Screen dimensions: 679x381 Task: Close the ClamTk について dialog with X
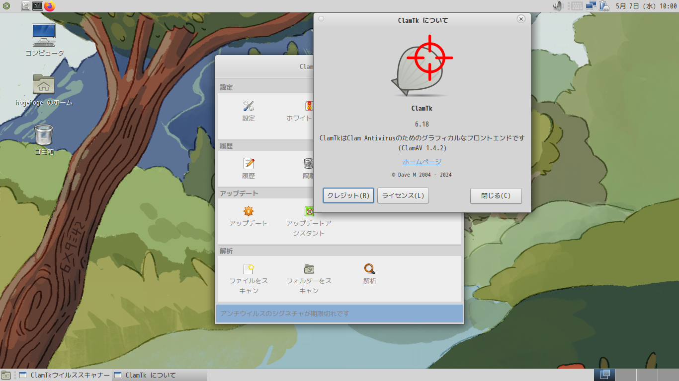click(521, 19)
